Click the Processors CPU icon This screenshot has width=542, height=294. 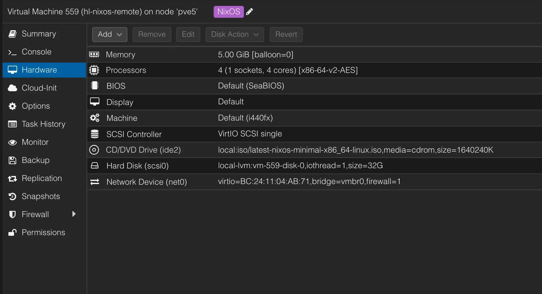coord(94,70)
